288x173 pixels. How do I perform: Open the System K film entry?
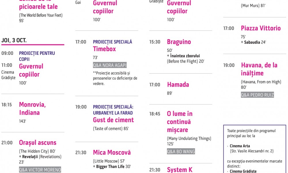pyautogui.click(x=180, y=170)
